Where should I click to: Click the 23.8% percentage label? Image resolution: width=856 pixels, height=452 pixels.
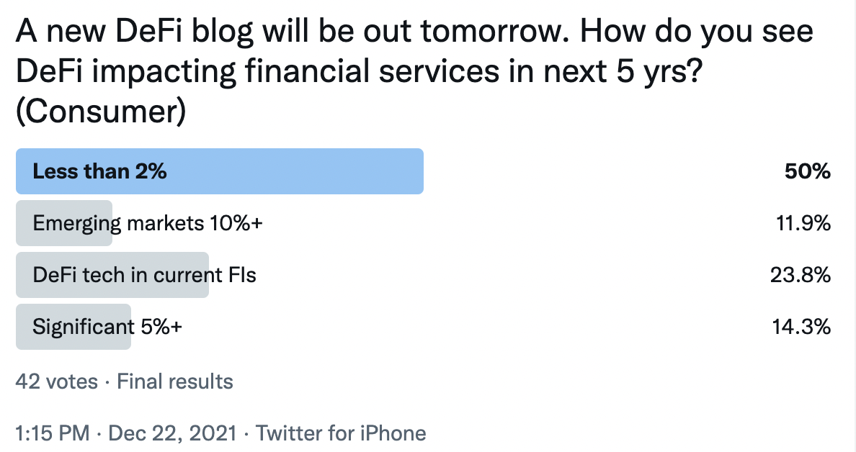(801, 275)
